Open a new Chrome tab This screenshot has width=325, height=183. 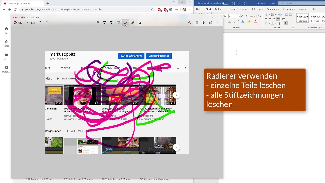coord(47,3)
